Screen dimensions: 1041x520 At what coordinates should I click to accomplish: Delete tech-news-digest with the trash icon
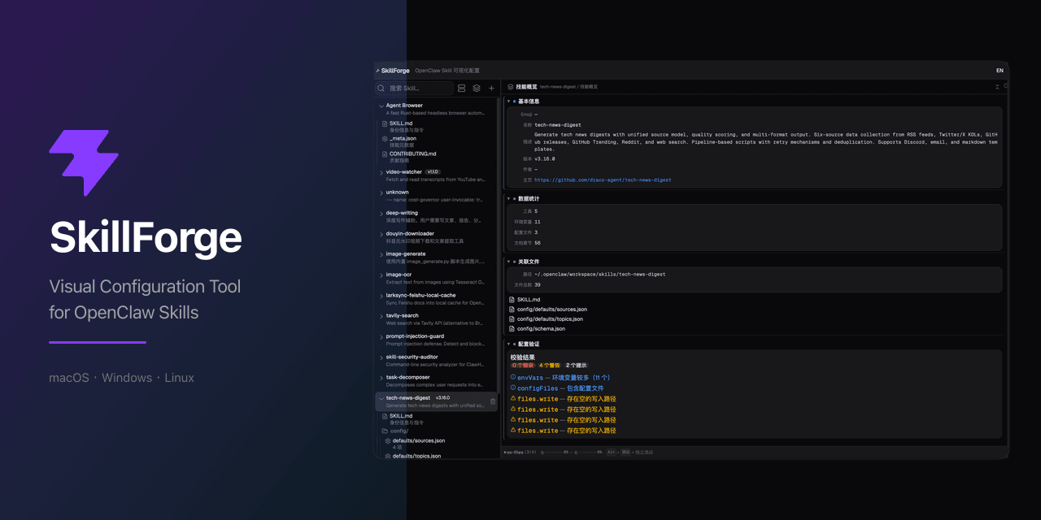pos(493,401)
